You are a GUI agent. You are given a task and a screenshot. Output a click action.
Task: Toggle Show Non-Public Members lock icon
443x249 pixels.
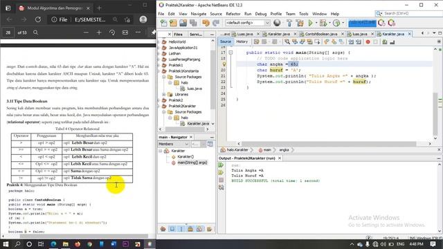click(x=190, y=229)
